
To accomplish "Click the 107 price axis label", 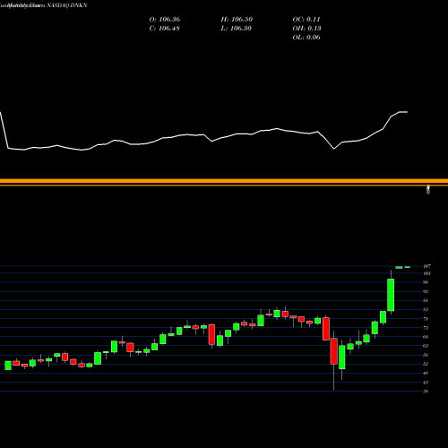I will pos(426,266).
